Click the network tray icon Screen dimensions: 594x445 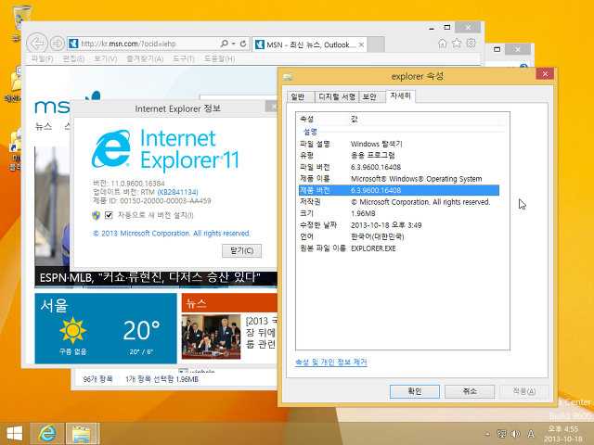click(x=501, y=434)
